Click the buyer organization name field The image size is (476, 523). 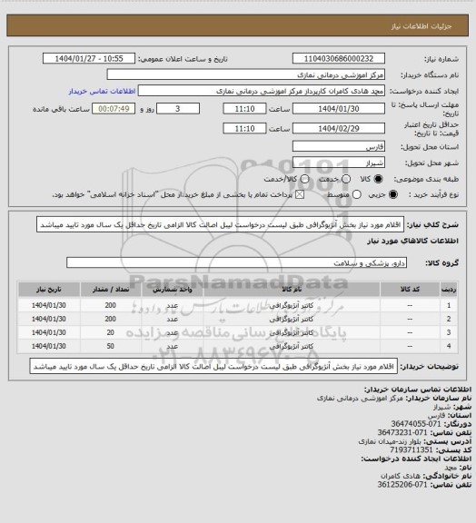(x=245, y=74)
